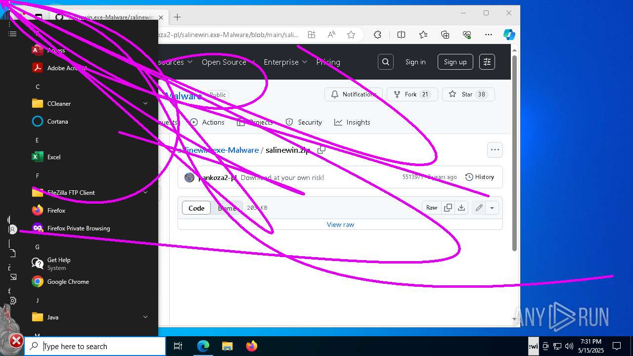Click Sign in on GitHub

click(x=415, y=62)
